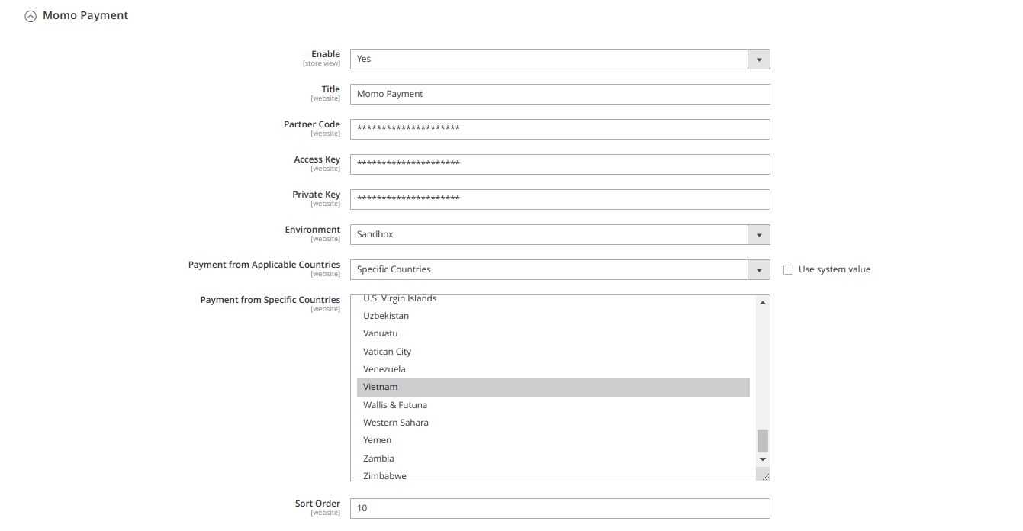Select Western Sahara in the list

point(553,423)
